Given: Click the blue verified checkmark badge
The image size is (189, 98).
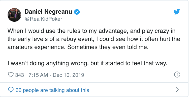Looking at the screenshot, I should coord(77,12).
